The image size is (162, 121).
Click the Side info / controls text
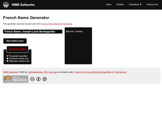pos(74,31)
